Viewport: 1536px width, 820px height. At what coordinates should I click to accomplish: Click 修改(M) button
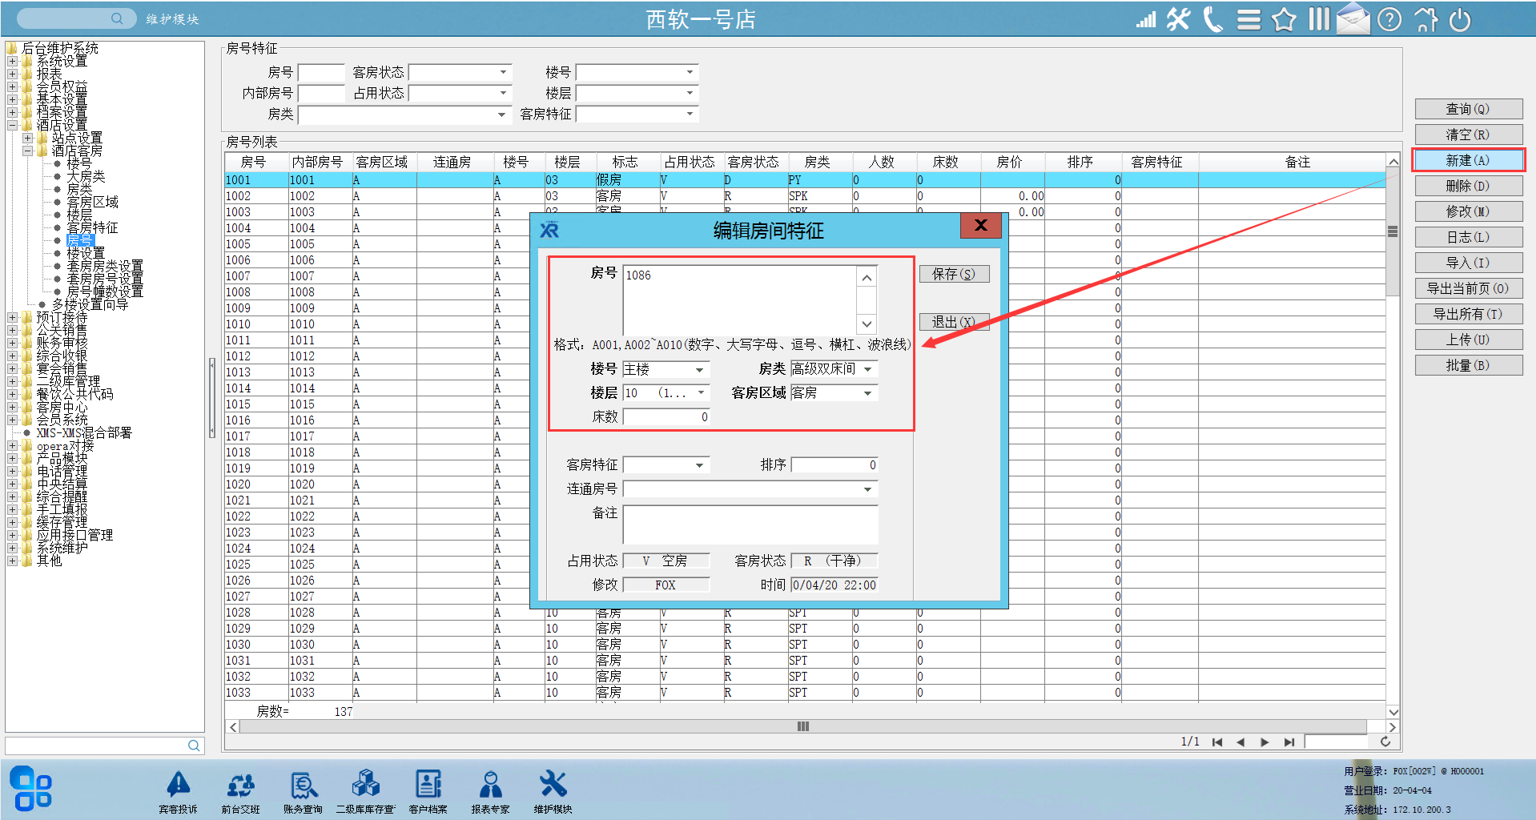coord(1468,211)
